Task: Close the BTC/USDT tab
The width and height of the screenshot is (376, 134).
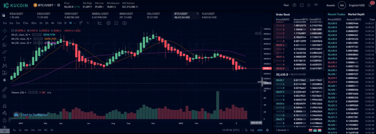Action: 198,14
